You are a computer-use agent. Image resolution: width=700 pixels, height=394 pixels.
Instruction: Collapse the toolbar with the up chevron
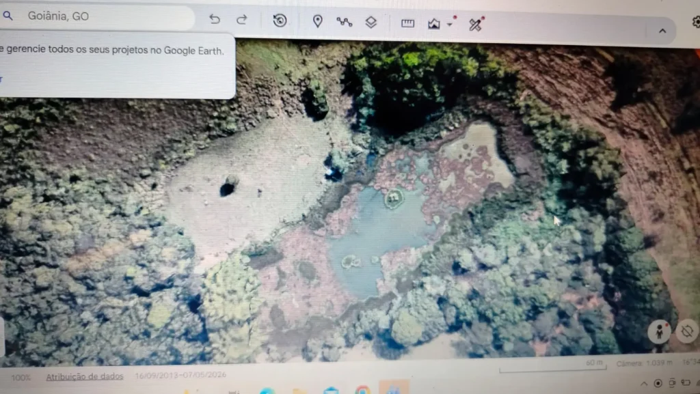click(x=662, y=31)
